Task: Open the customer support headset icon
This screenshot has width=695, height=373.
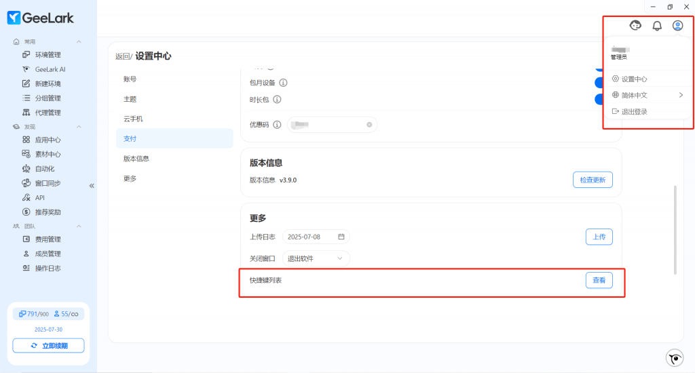Action: coord(635,26)
